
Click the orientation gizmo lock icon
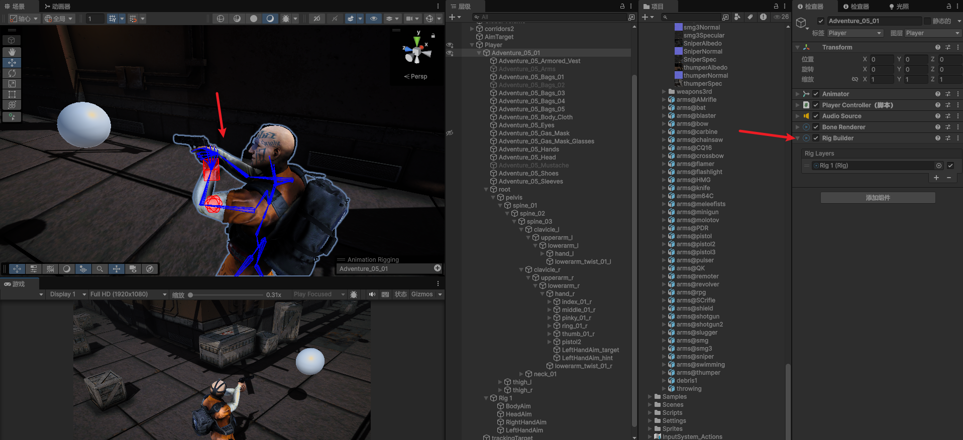(x=433, y=36)
